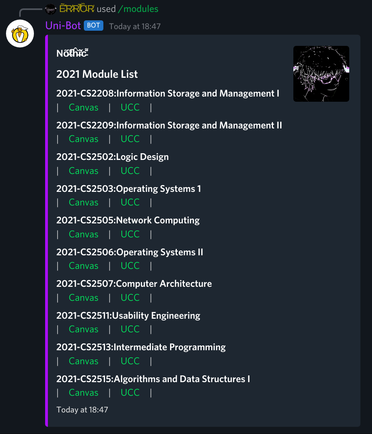Open UCC link for Intermediate Programming
The image size is (372, 434).
pyautogui.click(x=130, y=361)
